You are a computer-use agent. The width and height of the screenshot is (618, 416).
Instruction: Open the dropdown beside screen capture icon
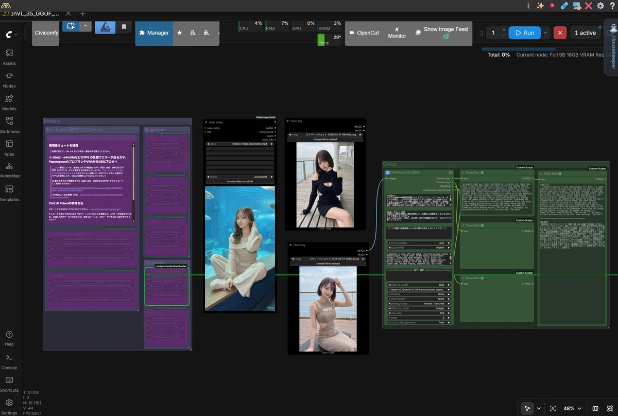pyautogui.click(x=85, y=25)
